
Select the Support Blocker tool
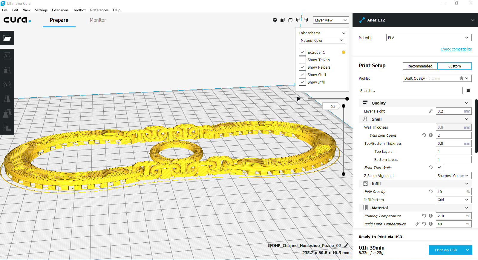(x=7, y=127)
